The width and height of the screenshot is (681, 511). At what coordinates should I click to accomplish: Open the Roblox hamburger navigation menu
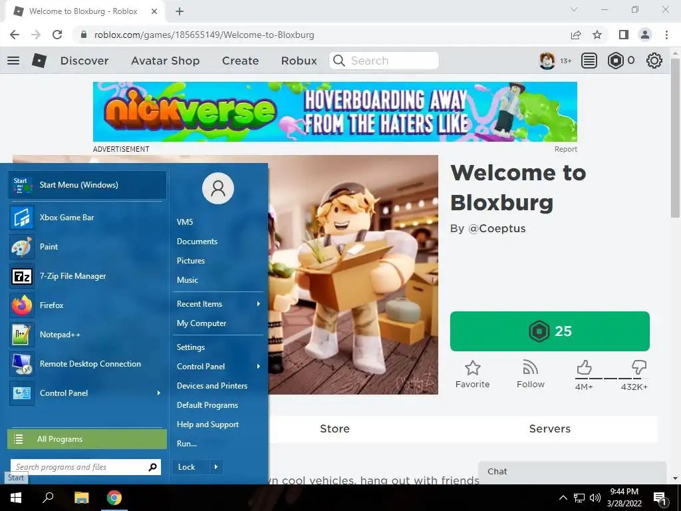(x=13, y=61)
